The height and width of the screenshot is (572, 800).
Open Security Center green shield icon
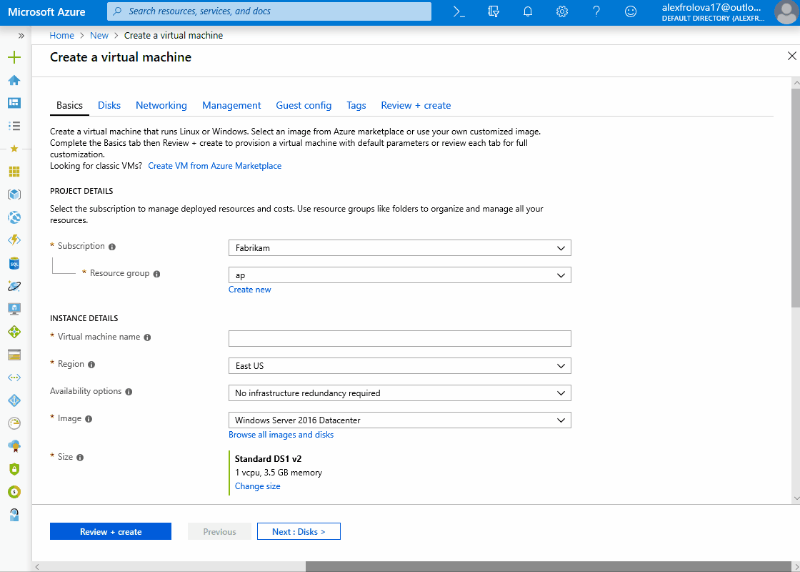(14, 469)
